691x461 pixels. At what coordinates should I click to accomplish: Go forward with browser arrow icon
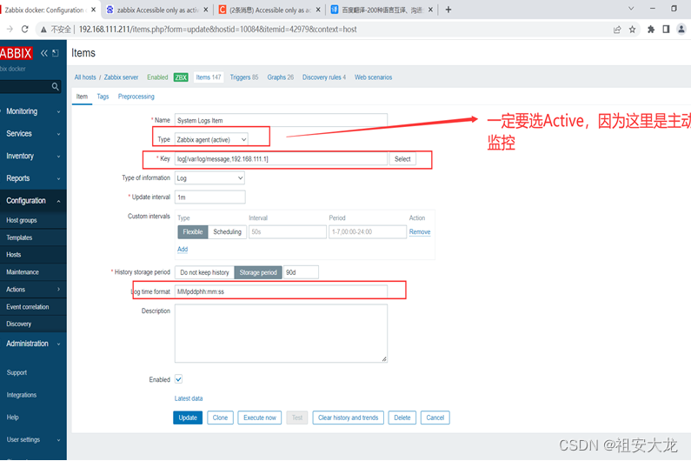(x=10, y=29)
